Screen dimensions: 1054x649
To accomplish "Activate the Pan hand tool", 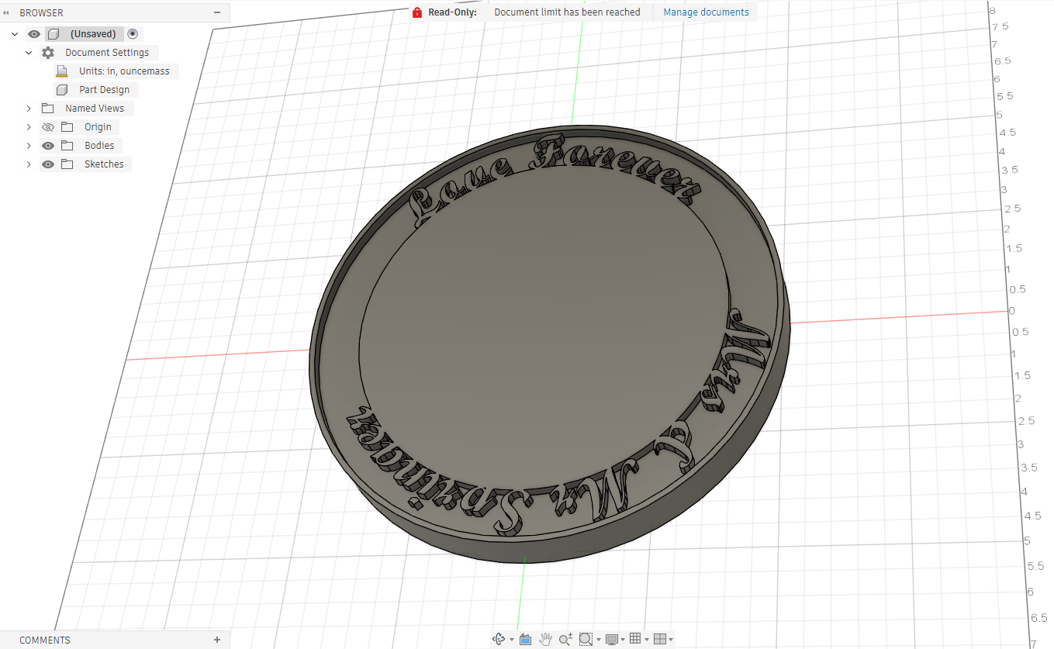I will pos(545,639).
